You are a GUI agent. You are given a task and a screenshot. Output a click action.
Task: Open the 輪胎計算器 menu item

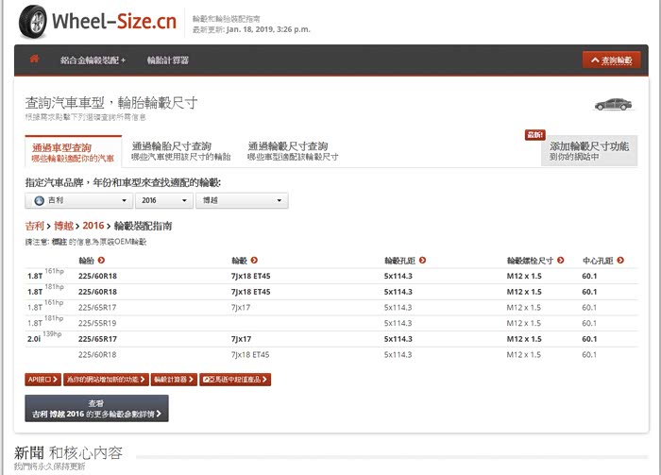click(168, 60)
